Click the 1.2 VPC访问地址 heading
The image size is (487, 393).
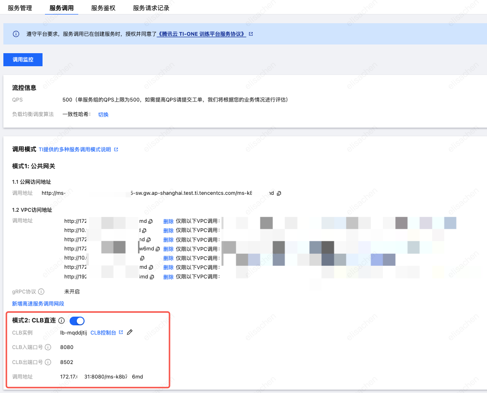pos(32,210)
